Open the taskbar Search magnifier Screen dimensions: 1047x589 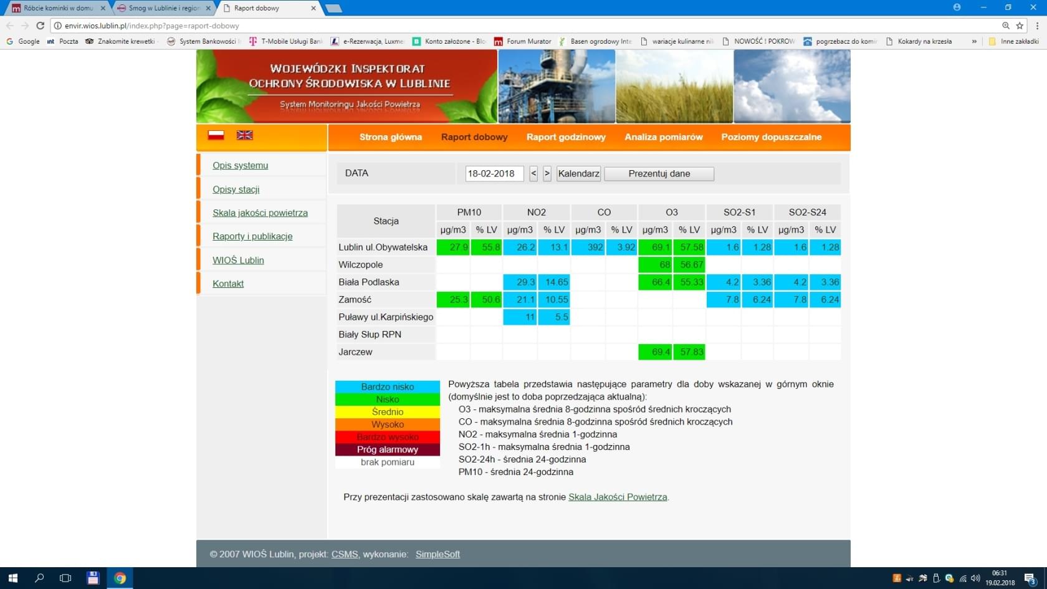point(39,578)
